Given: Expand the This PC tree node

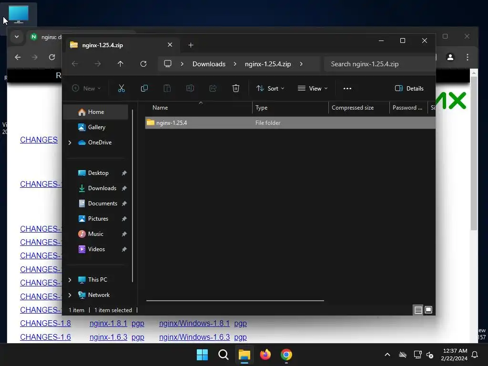Looking at the screenshot, I should coord(70,280).
